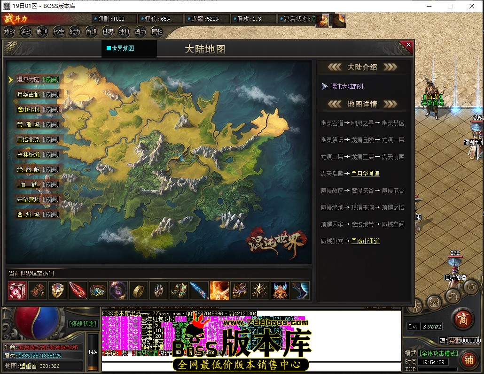Click the red dice box drop item icon

pyautogui.click(x=17, y=290)
